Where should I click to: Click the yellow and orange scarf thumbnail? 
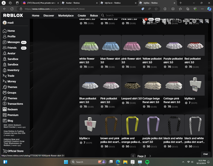coord(132,125)
